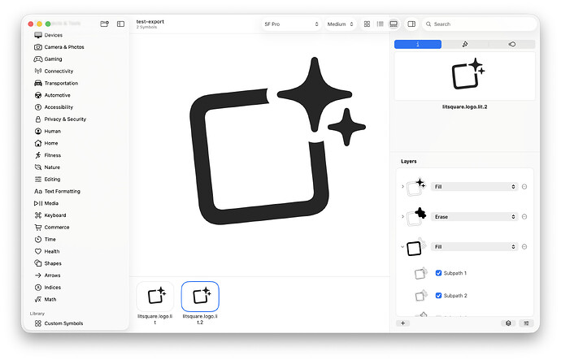Image resolution: width=561 pixels, height=360 pixels.
Task: Select the Time category
Action: point(45,239)
